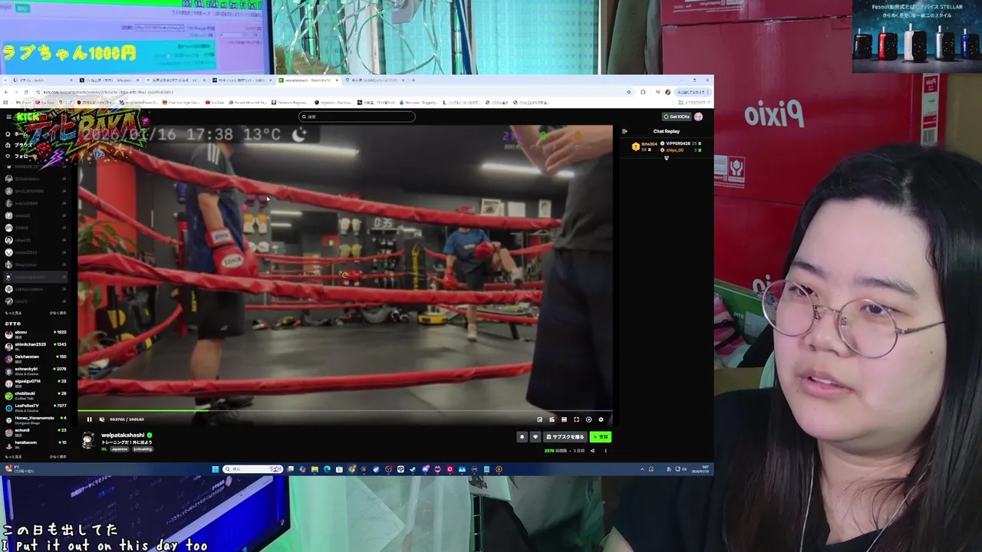
Task: Pause the Kick video playback
Action: pos(89,419)
